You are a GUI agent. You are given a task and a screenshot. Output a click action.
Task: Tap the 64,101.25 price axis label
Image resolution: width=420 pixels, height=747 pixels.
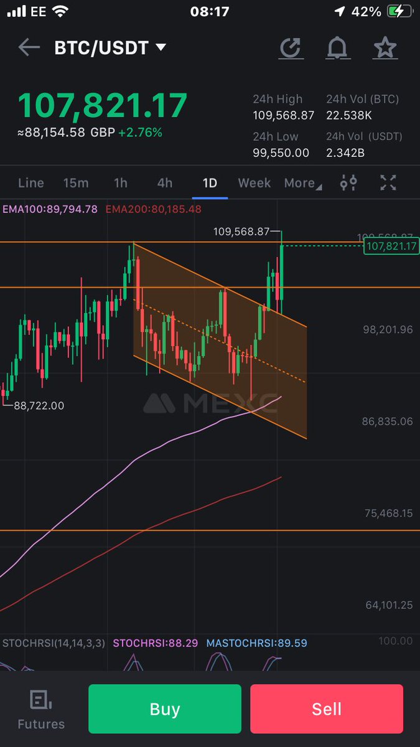coord(388,605)
